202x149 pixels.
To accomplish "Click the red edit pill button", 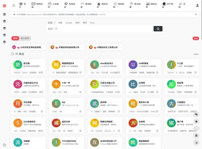I will point(196,38).
